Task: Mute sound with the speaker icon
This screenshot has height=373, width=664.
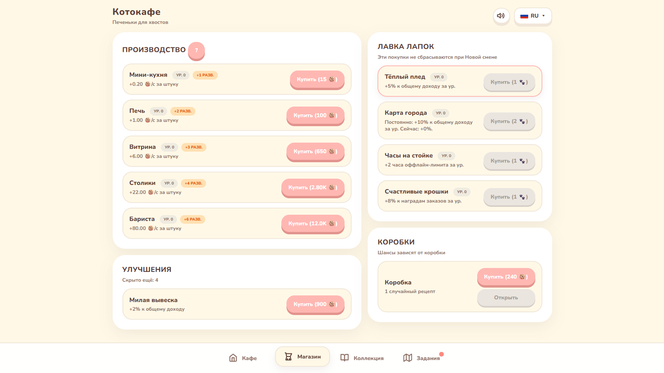Action: (x=501, y=16)
